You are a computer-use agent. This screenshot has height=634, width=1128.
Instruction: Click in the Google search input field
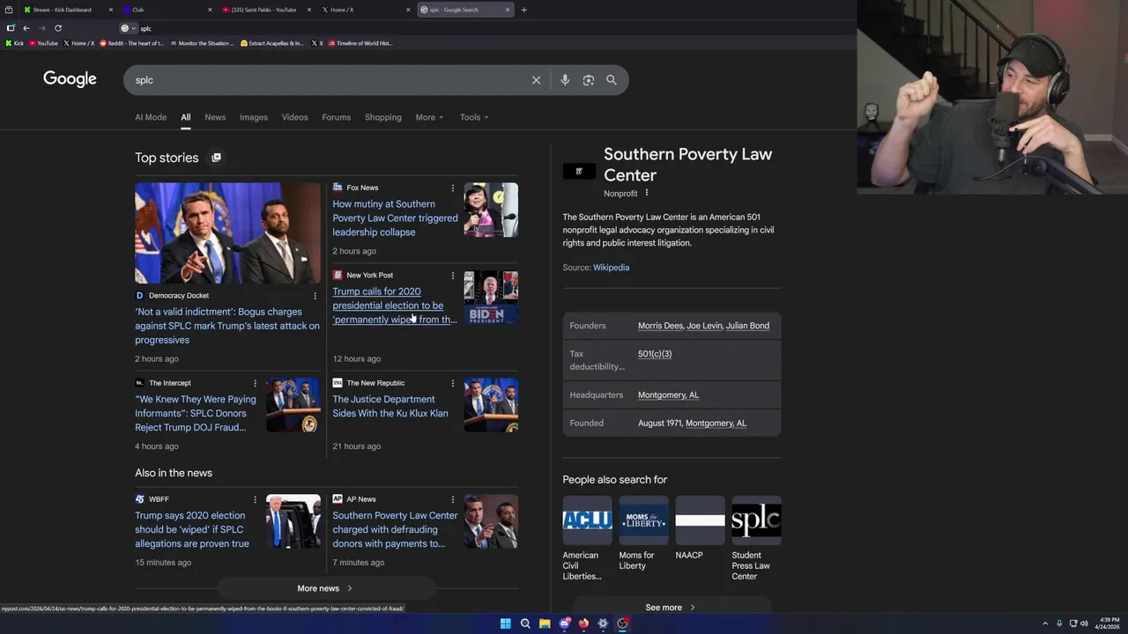click(330, 80)
